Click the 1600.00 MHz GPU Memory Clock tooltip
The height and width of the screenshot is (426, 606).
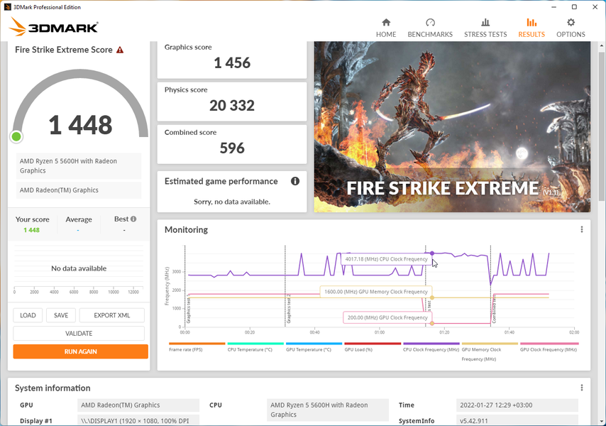pyautogui.click(x=376, y=292)
